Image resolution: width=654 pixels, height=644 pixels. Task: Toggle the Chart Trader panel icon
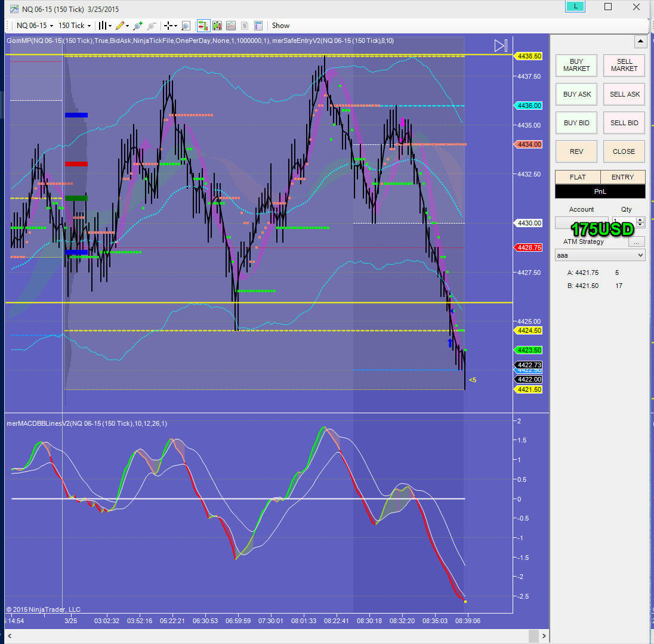(x=203, y=26)
